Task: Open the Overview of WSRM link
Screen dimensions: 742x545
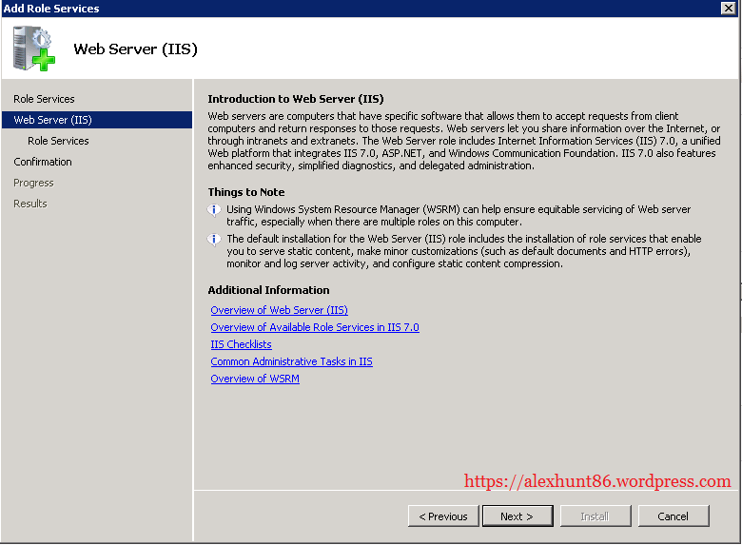Action: click(254, 379)
